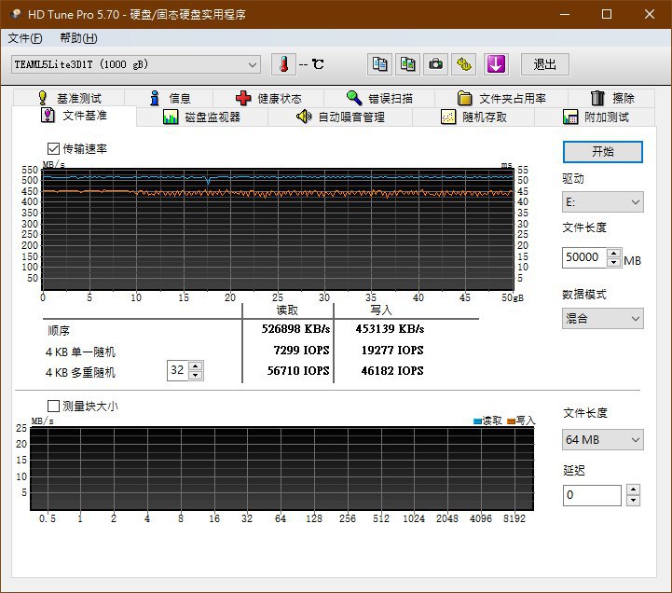Click the 7299 IOPS read value
The height and width of the screenshot is (593, 672).
pyautogui.click(x=301, y=350)
